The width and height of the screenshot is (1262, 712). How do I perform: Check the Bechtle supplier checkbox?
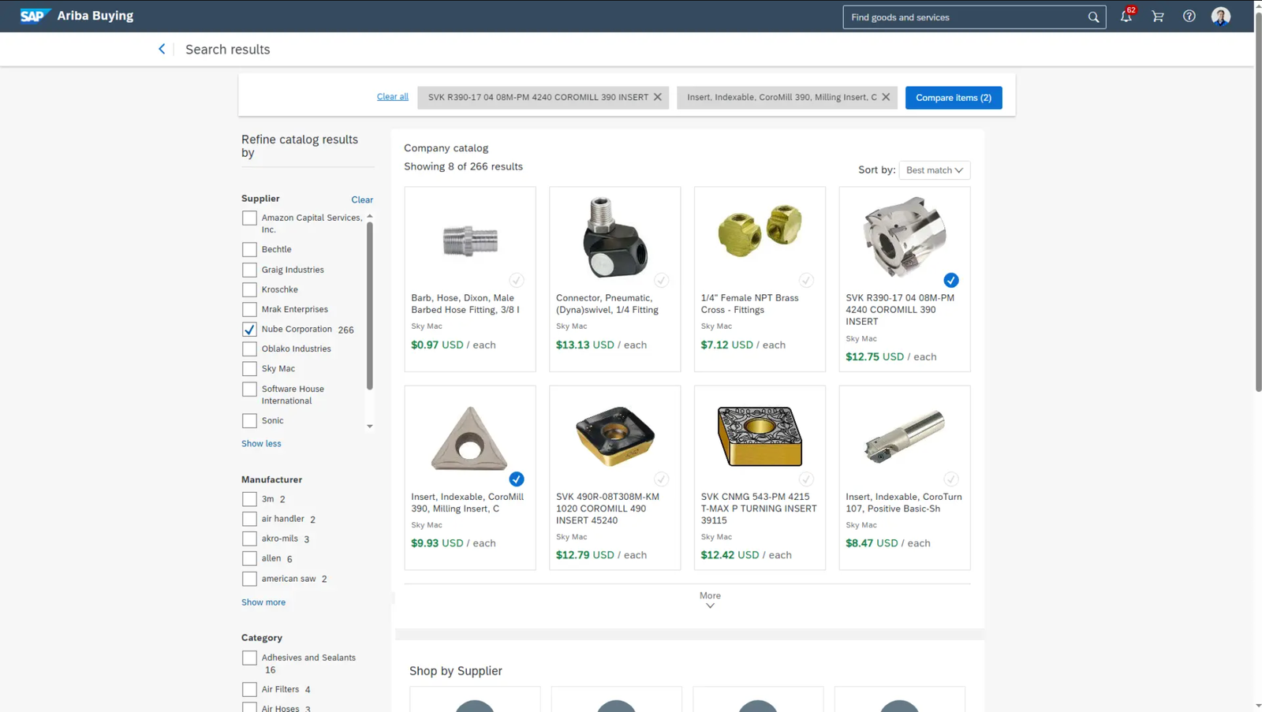(249, 249)
